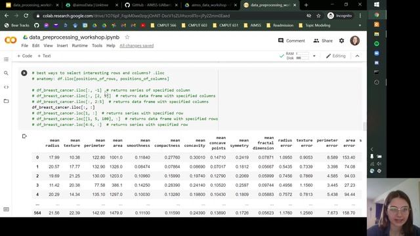Click the Incognito profile indicator

340,16
